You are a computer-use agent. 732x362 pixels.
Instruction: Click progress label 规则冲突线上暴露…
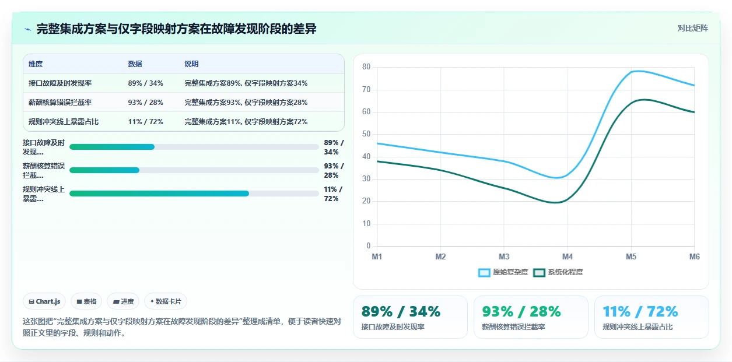(x=44, y=194)
